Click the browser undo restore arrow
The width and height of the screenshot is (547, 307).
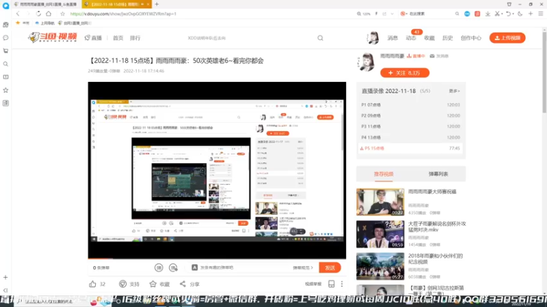[x=509, y=14]
